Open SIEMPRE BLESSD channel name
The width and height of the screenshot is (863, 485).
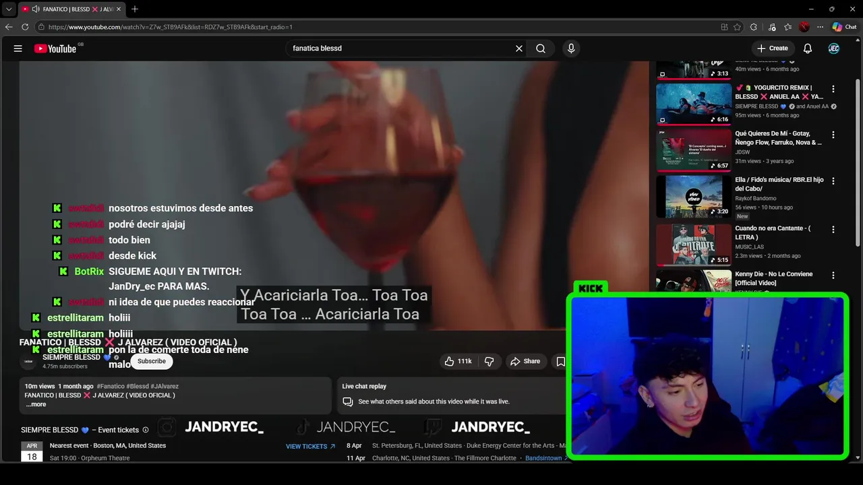71,358
